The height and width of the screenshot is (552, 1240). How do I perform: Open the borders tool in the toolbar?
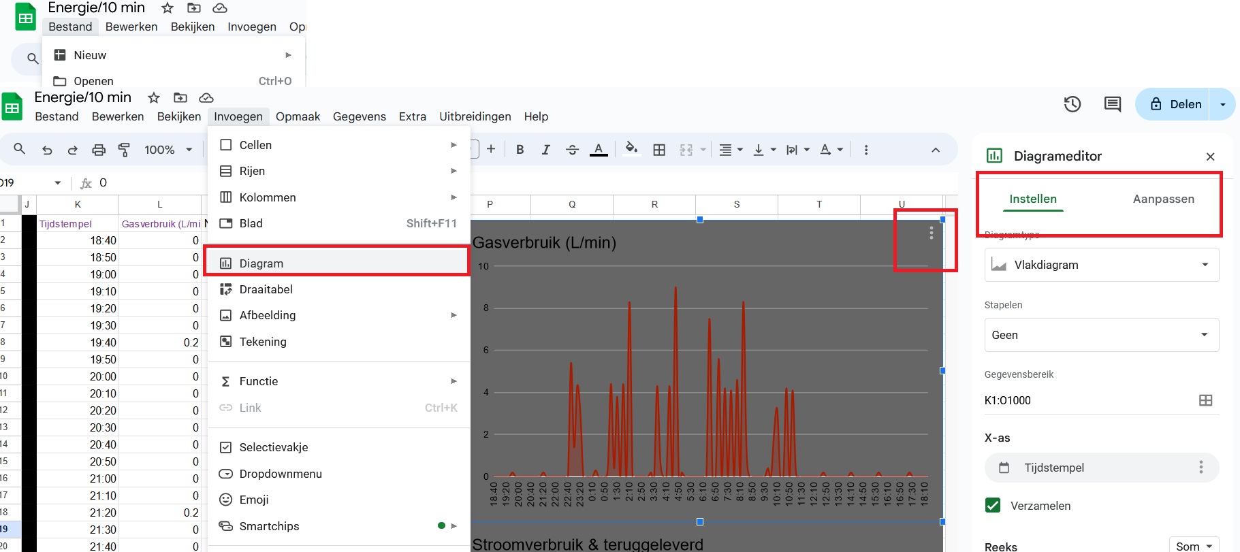(x=658, y=150)
